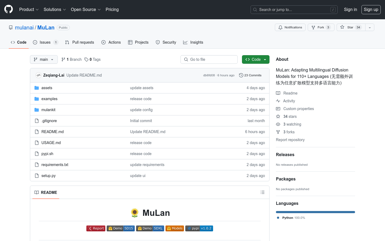Click the .gitignore file icon

37,121
